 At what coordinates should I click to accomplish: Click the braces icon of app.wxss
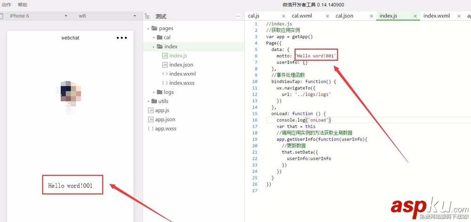pyautogui.click(x=151, y=129)
